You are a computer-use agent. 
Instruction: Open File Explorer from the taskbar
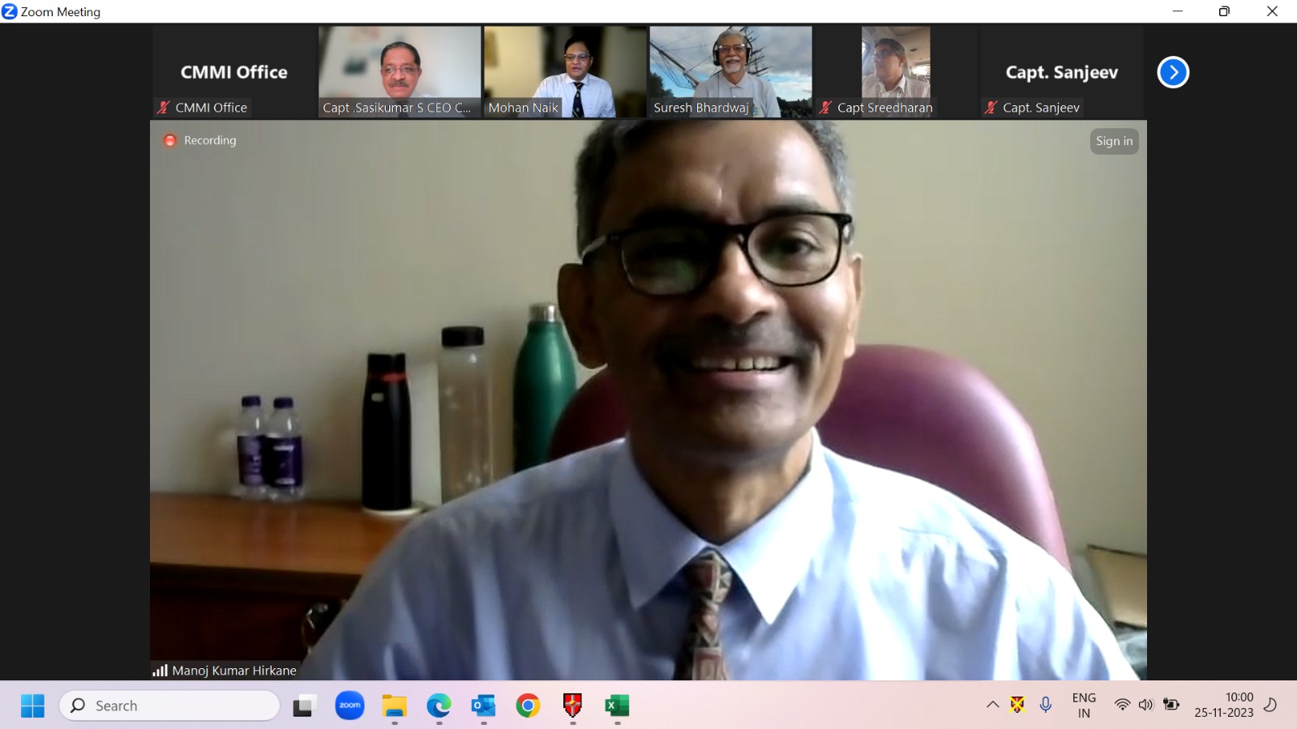pos(395,706)
